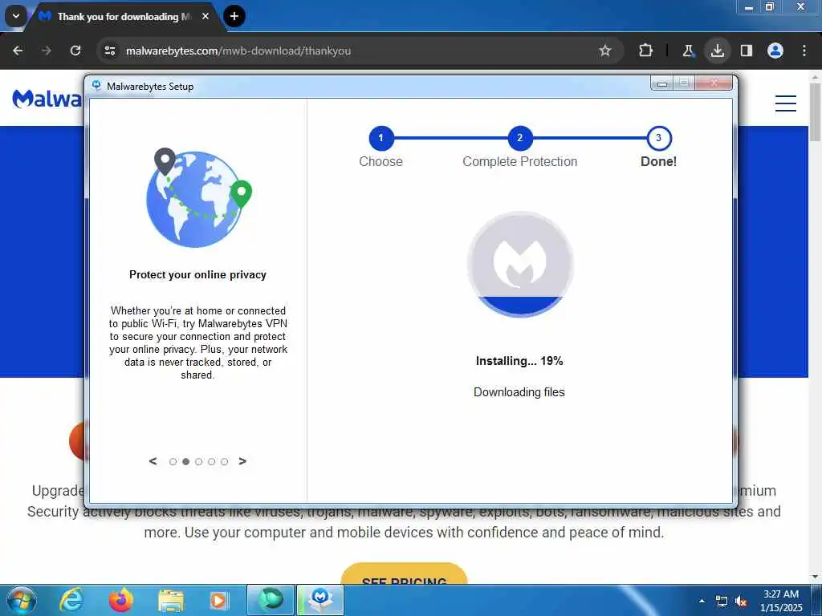This screenshot has width=822, height=616.
Task: Launch Internet Explorer from taskbar
Action: [x=71, y=600]
